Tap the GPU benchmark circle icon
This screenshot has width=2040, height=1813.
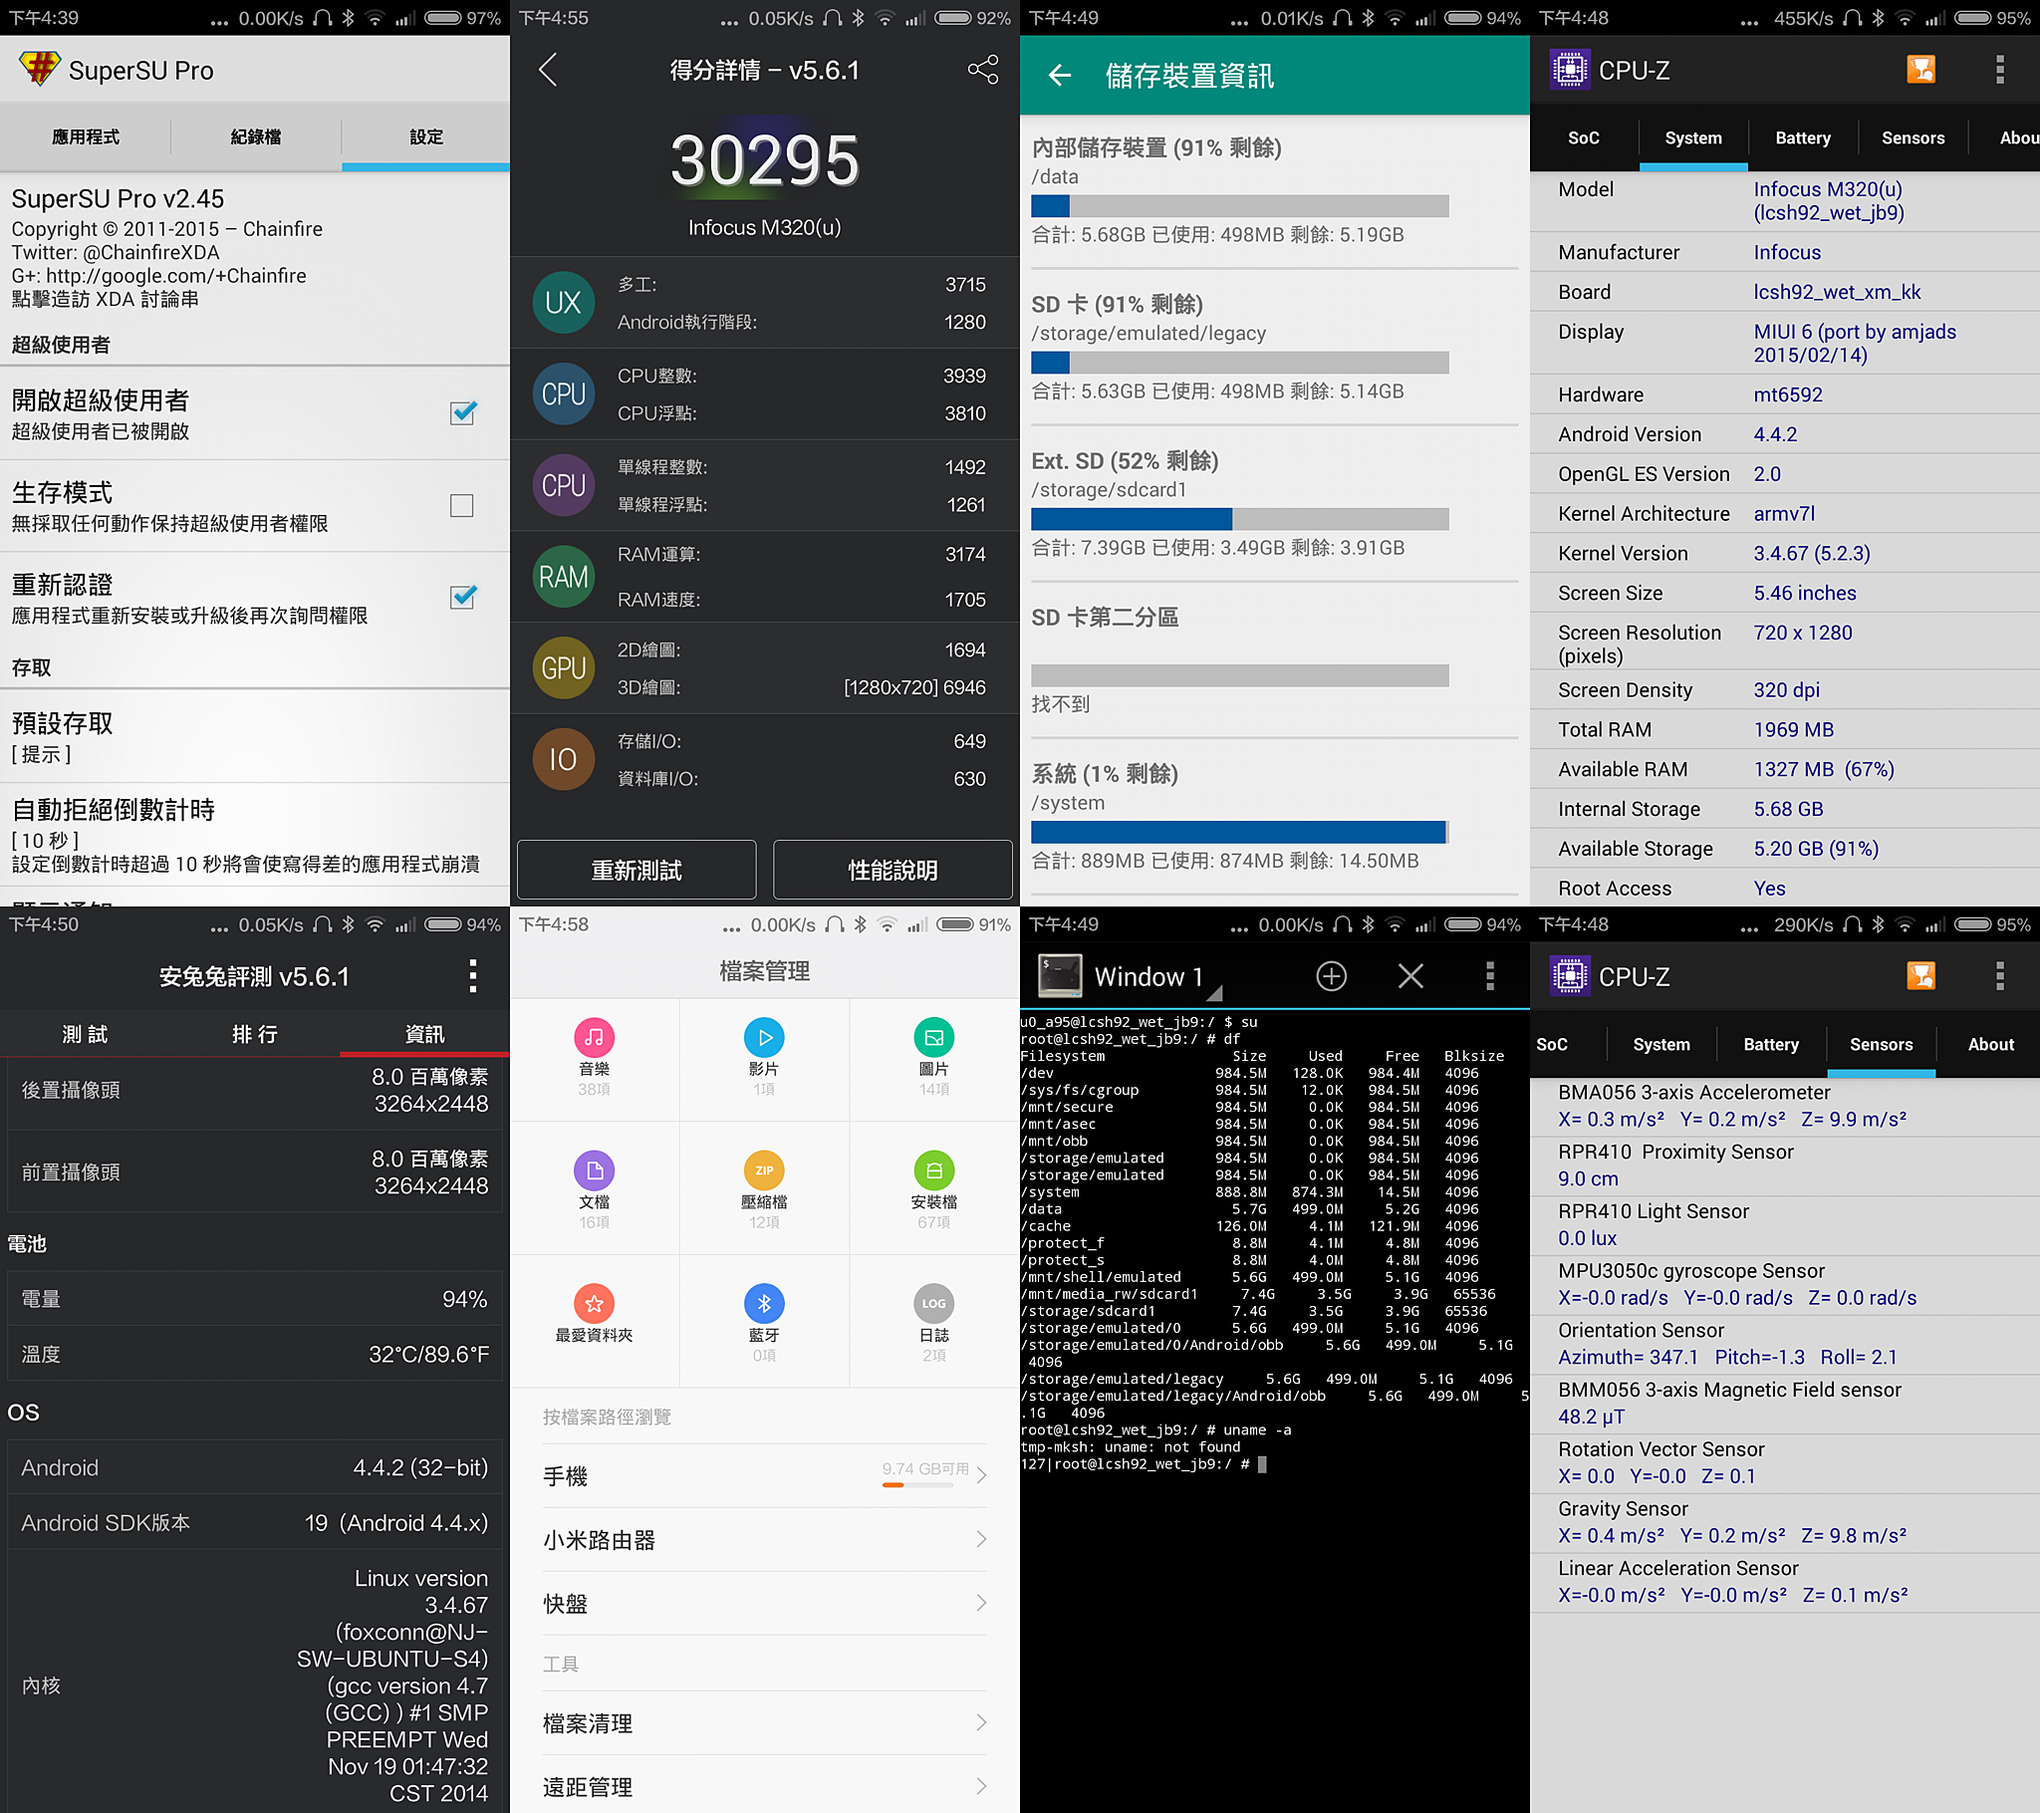point(563,667)
